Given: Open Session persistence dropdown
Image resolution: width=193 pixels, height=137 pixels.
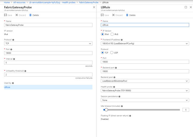Looking at the screenshot, I should point(145,100).
